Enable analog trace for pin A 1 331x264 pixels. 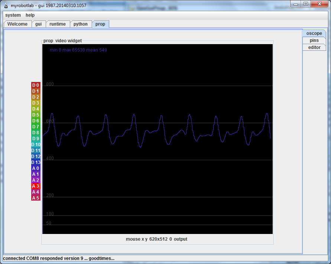pos(36,174)
